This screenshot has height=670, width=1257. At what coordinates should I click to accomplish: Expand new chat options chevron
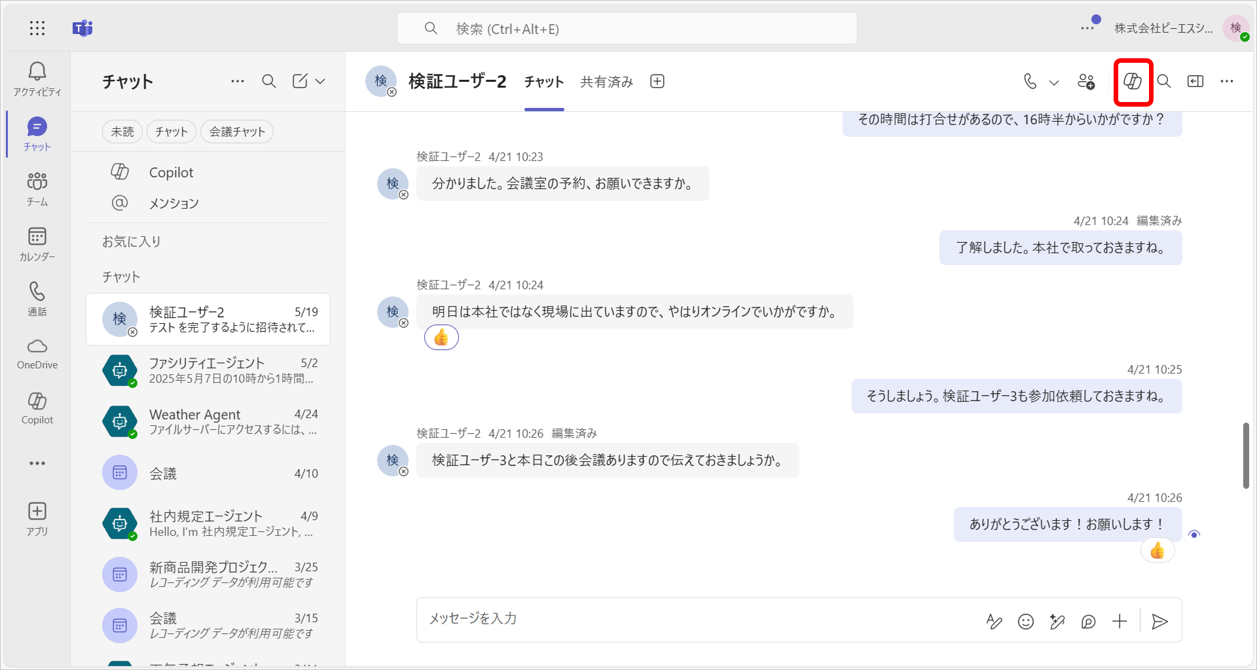click(320, 81)
